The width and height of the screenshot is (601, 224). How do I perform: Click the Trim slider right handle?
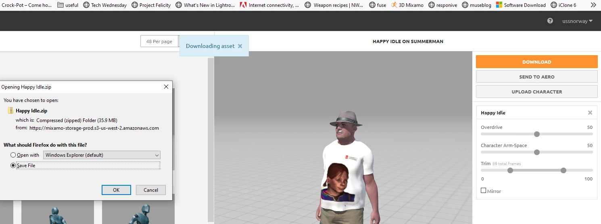click(x=563, y=170)
